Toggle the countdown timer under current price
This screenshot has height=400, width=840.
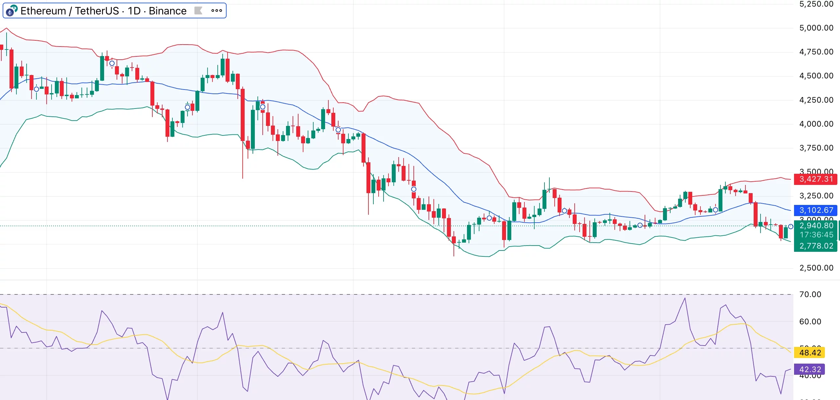(x=816, y=235)
